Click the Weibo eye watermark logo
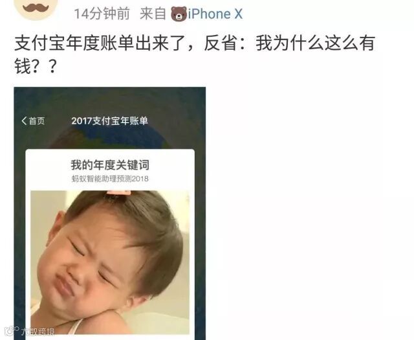Viewport: 414px width, 340px height. tap(12, 330)
